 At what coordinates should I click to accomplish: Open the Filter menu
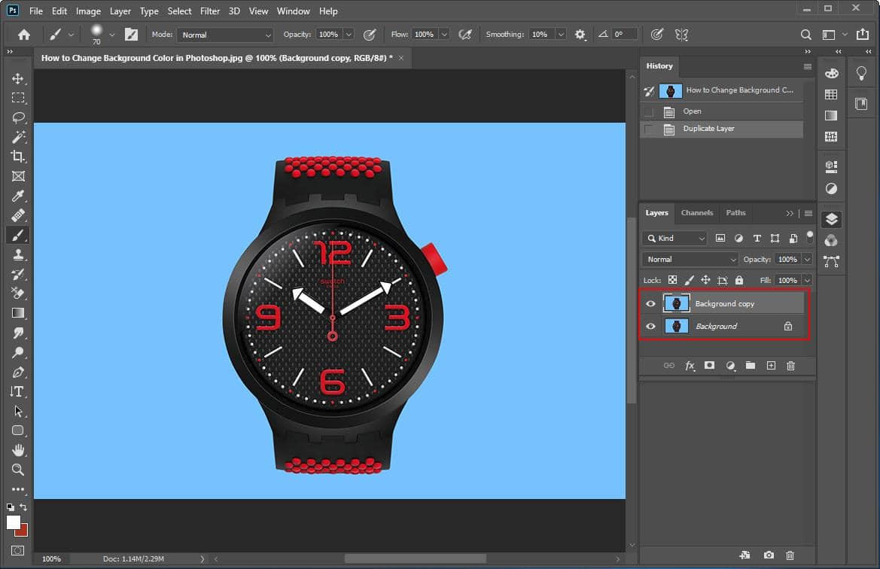tap(209, 11)
